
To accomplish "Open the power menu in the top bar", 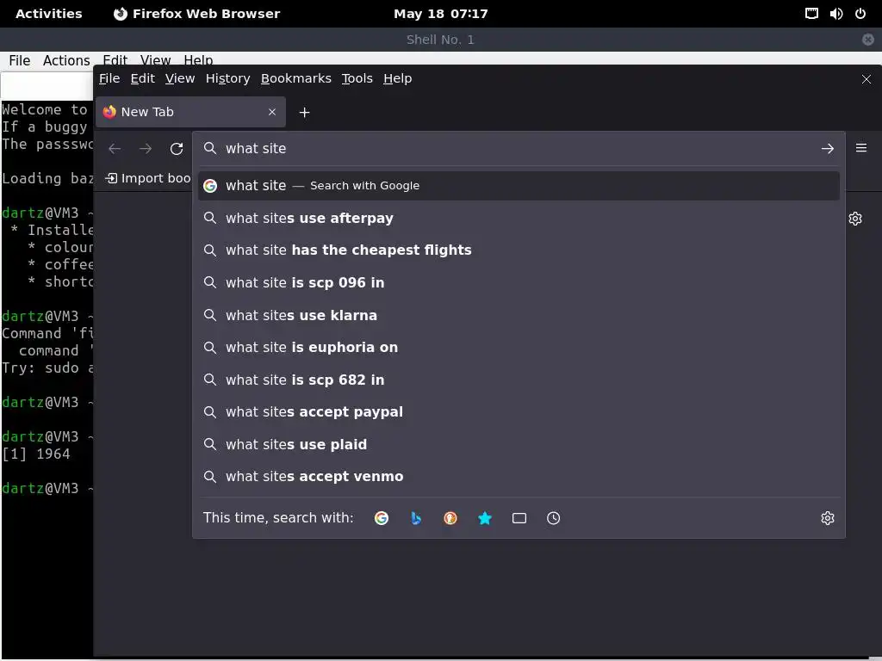I will click(x=860, y=14).
